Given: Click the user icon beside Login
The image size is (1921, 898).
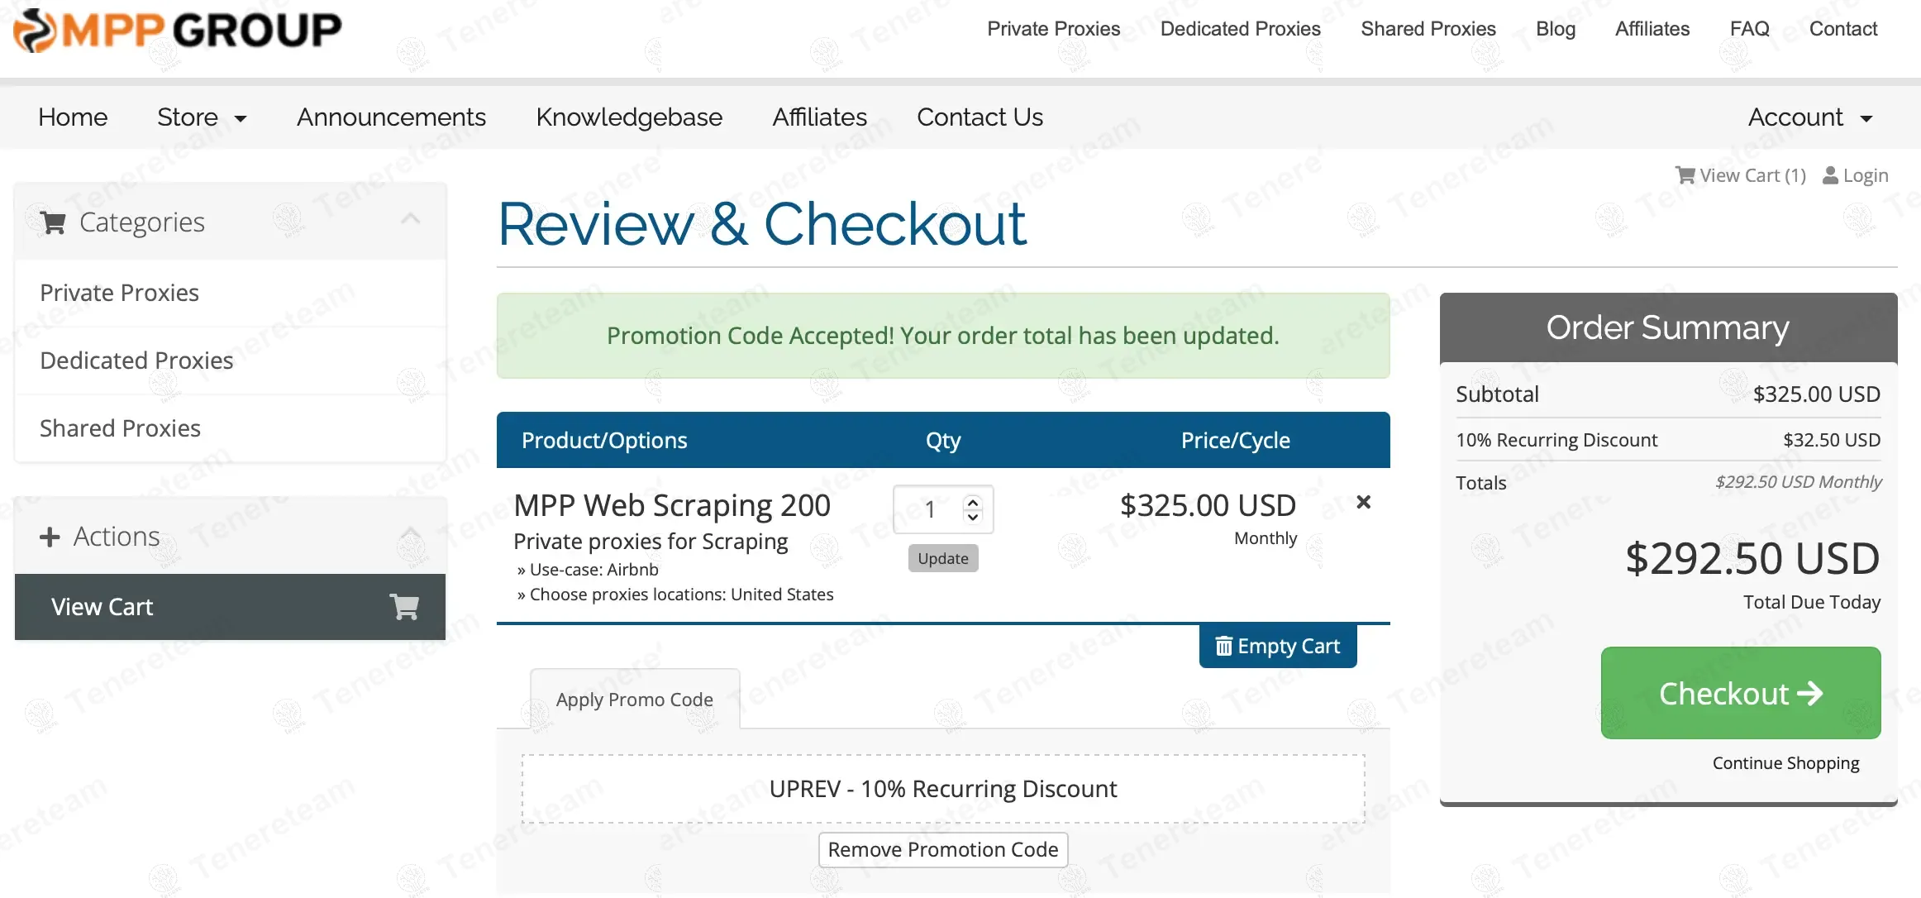Looking at the screenshot, I should 1831,175.
